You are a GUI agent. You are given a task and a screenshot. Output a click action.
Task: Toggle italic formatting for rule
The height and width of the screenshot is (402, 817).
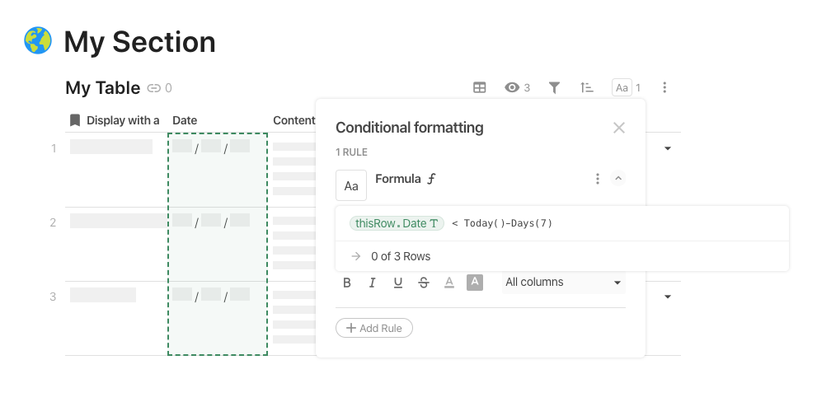tap(372, 283)
